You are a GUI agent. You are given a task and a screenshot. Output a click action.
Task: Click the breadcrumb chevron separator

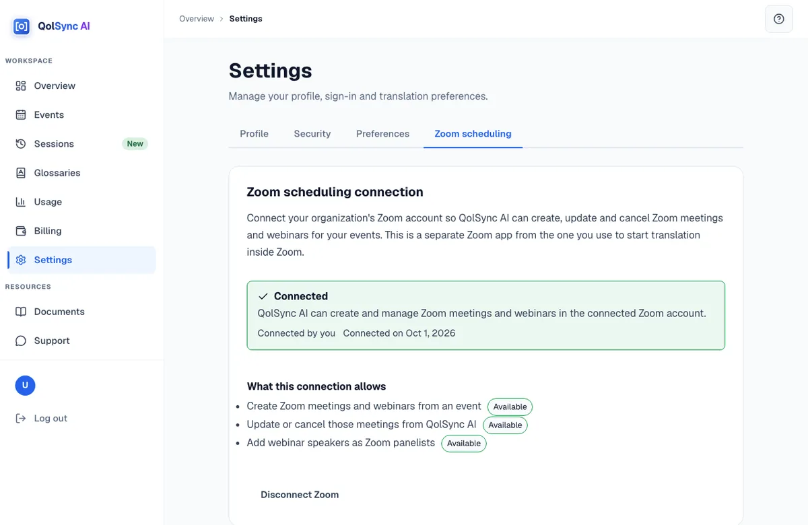222,19
